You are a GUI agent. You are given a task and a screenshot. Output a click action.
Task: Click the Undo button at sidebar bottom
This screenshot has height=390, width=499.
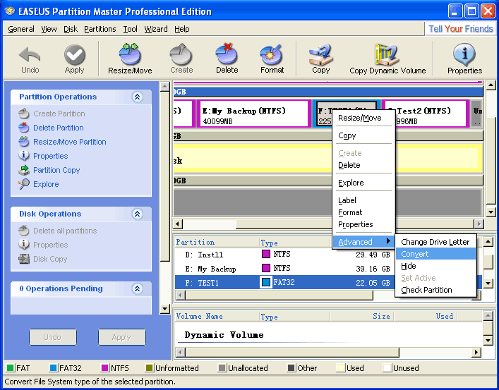tap(53, 337)
